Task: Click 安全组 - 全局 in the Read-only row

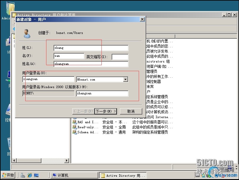Action: tap(114, 127)
